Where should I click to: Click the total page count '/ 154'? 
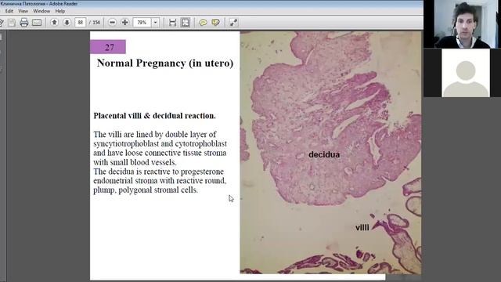pos(95,23)
